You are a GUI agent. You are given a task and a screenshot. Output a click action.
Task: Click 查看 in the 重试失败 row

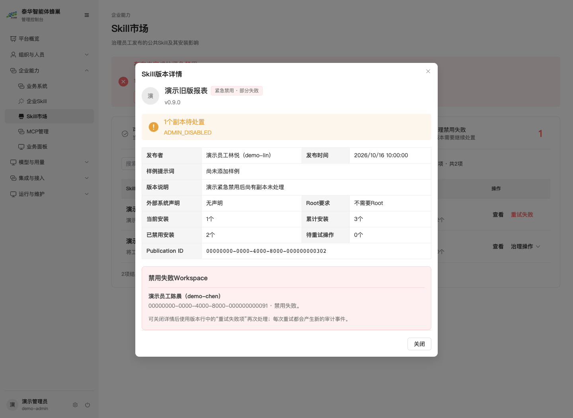498,215
